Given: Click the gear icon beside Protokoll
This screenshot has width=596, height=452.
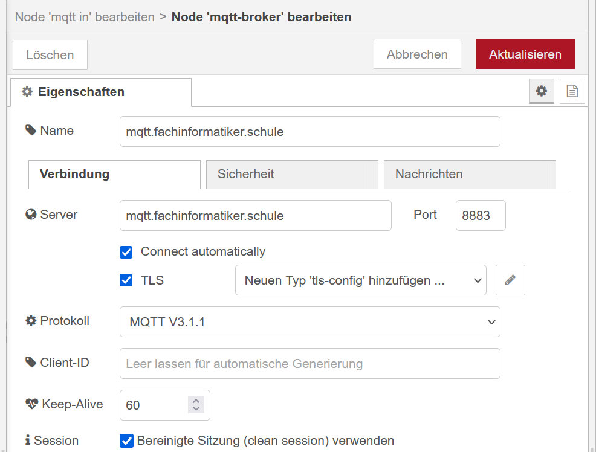Looking at the screenshot, I should (x=30, y=321).
